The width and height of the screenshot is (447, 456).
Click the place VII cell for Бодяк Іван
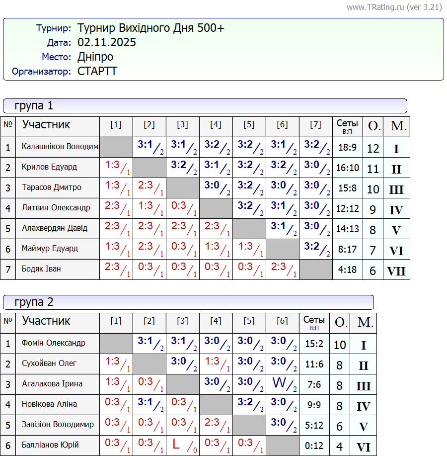pyautogui.click(x=396, y=271)
